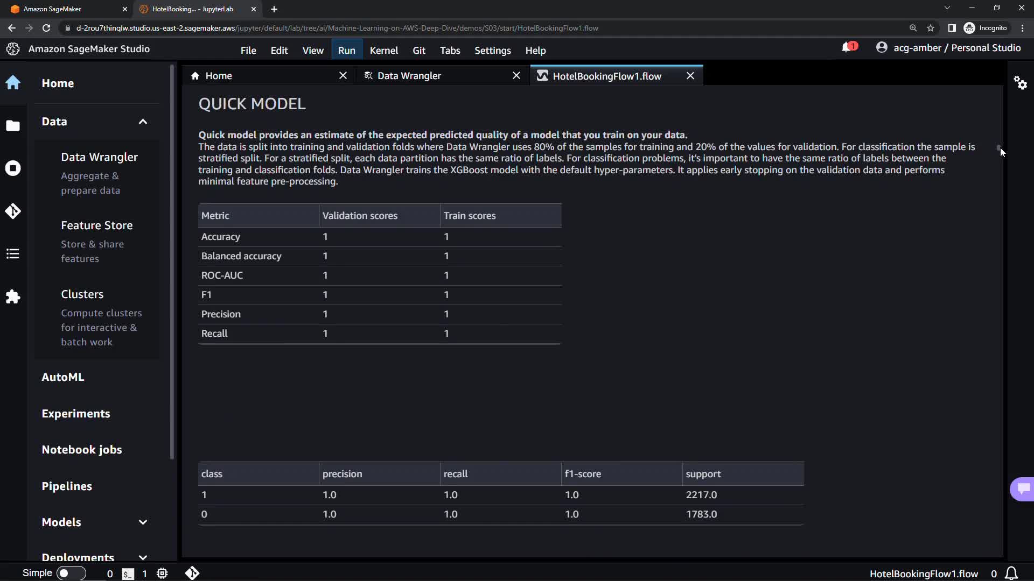Expand the Models section chevron
The image size is (1034, 581).
click(x=143, y=522)
